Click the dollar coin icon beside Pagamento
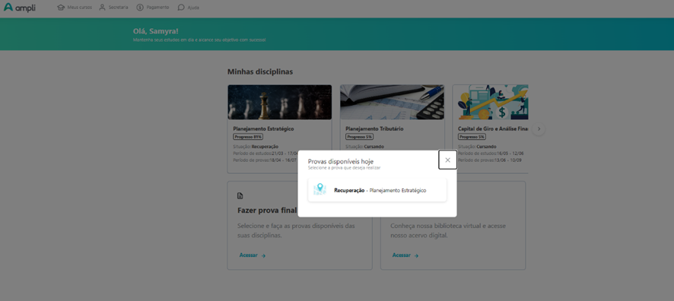The width and height of the screenshot is (674, 301). coord(140,8)
